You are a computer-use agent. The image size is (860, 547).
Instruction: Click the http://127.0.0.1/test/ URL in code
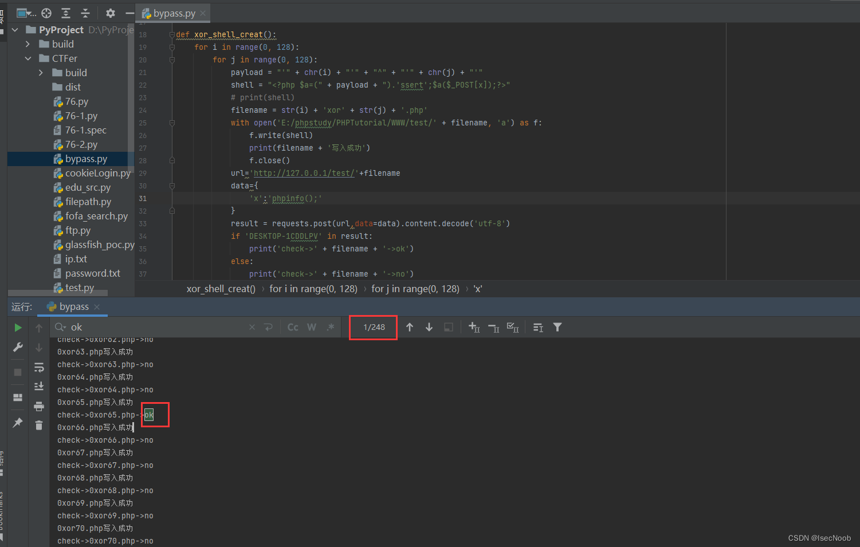[x=304, y=173]
